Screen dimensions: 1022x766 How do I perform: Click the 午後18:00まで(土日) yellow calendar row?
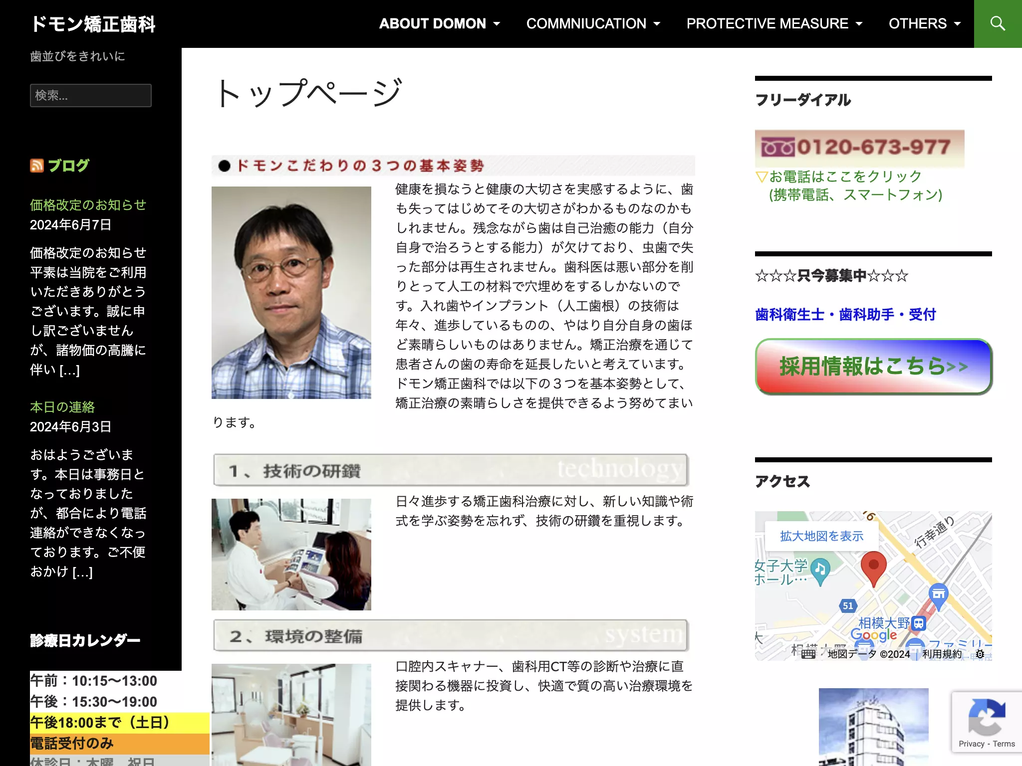pos(120,723)
